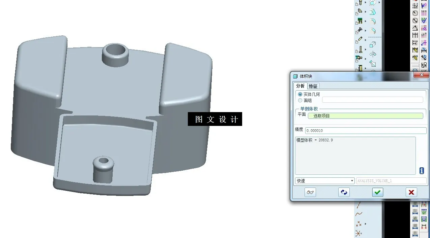Image resolution: width=430 pixels, height=238 pixels.
Task: Select the 面组 radio button
Action: coord(300,100)
